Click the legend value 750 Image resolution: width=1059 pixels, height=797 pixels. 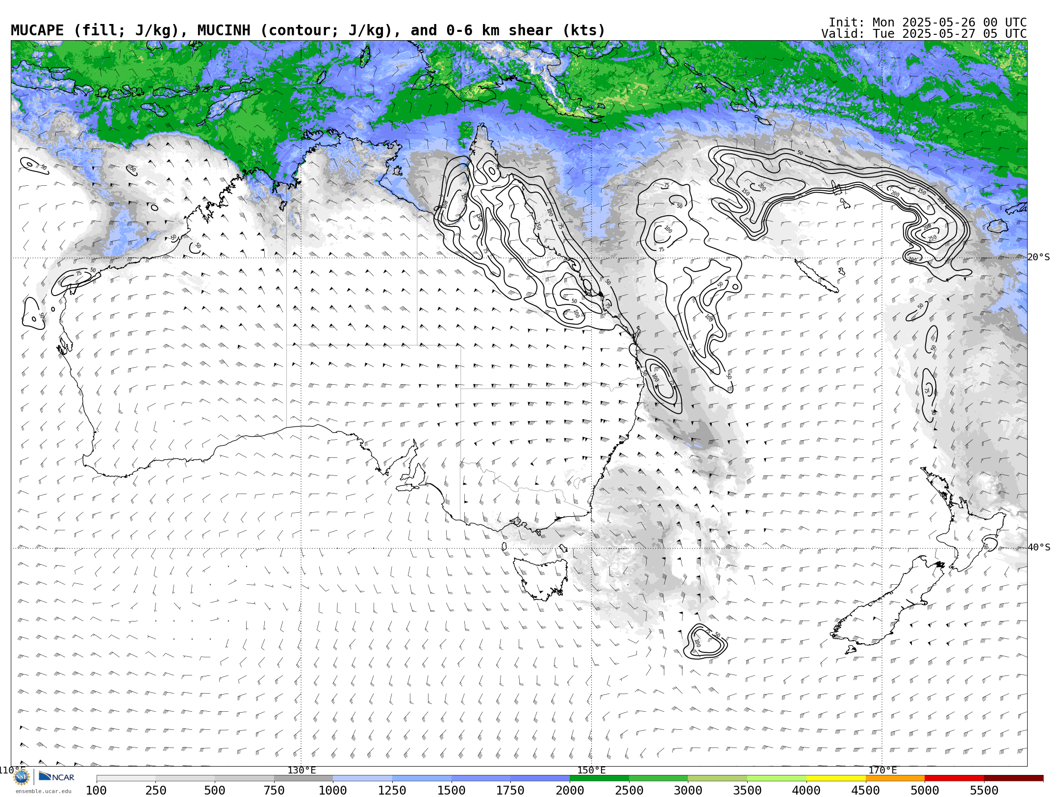click(274, 790)
